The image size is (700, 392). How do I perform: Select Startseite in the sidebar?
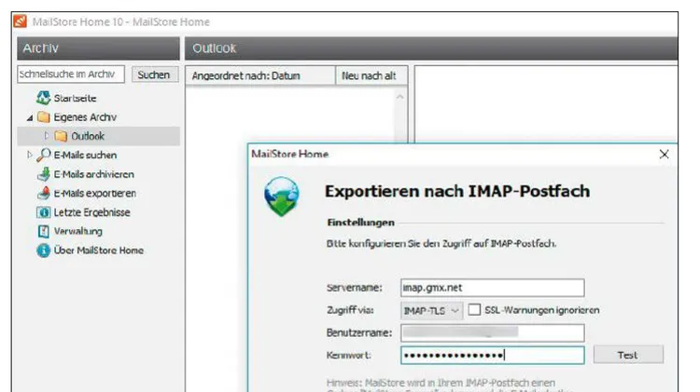[75, 98]
